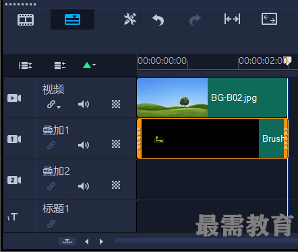Click the playhead marker on ruler
Viewport: 298px width, 252px height.
(x=288, y=60)
